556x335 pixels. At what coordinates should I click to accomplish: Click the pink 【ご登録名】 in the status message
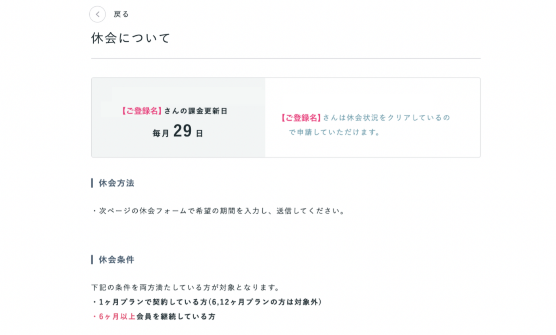[301, 118]
